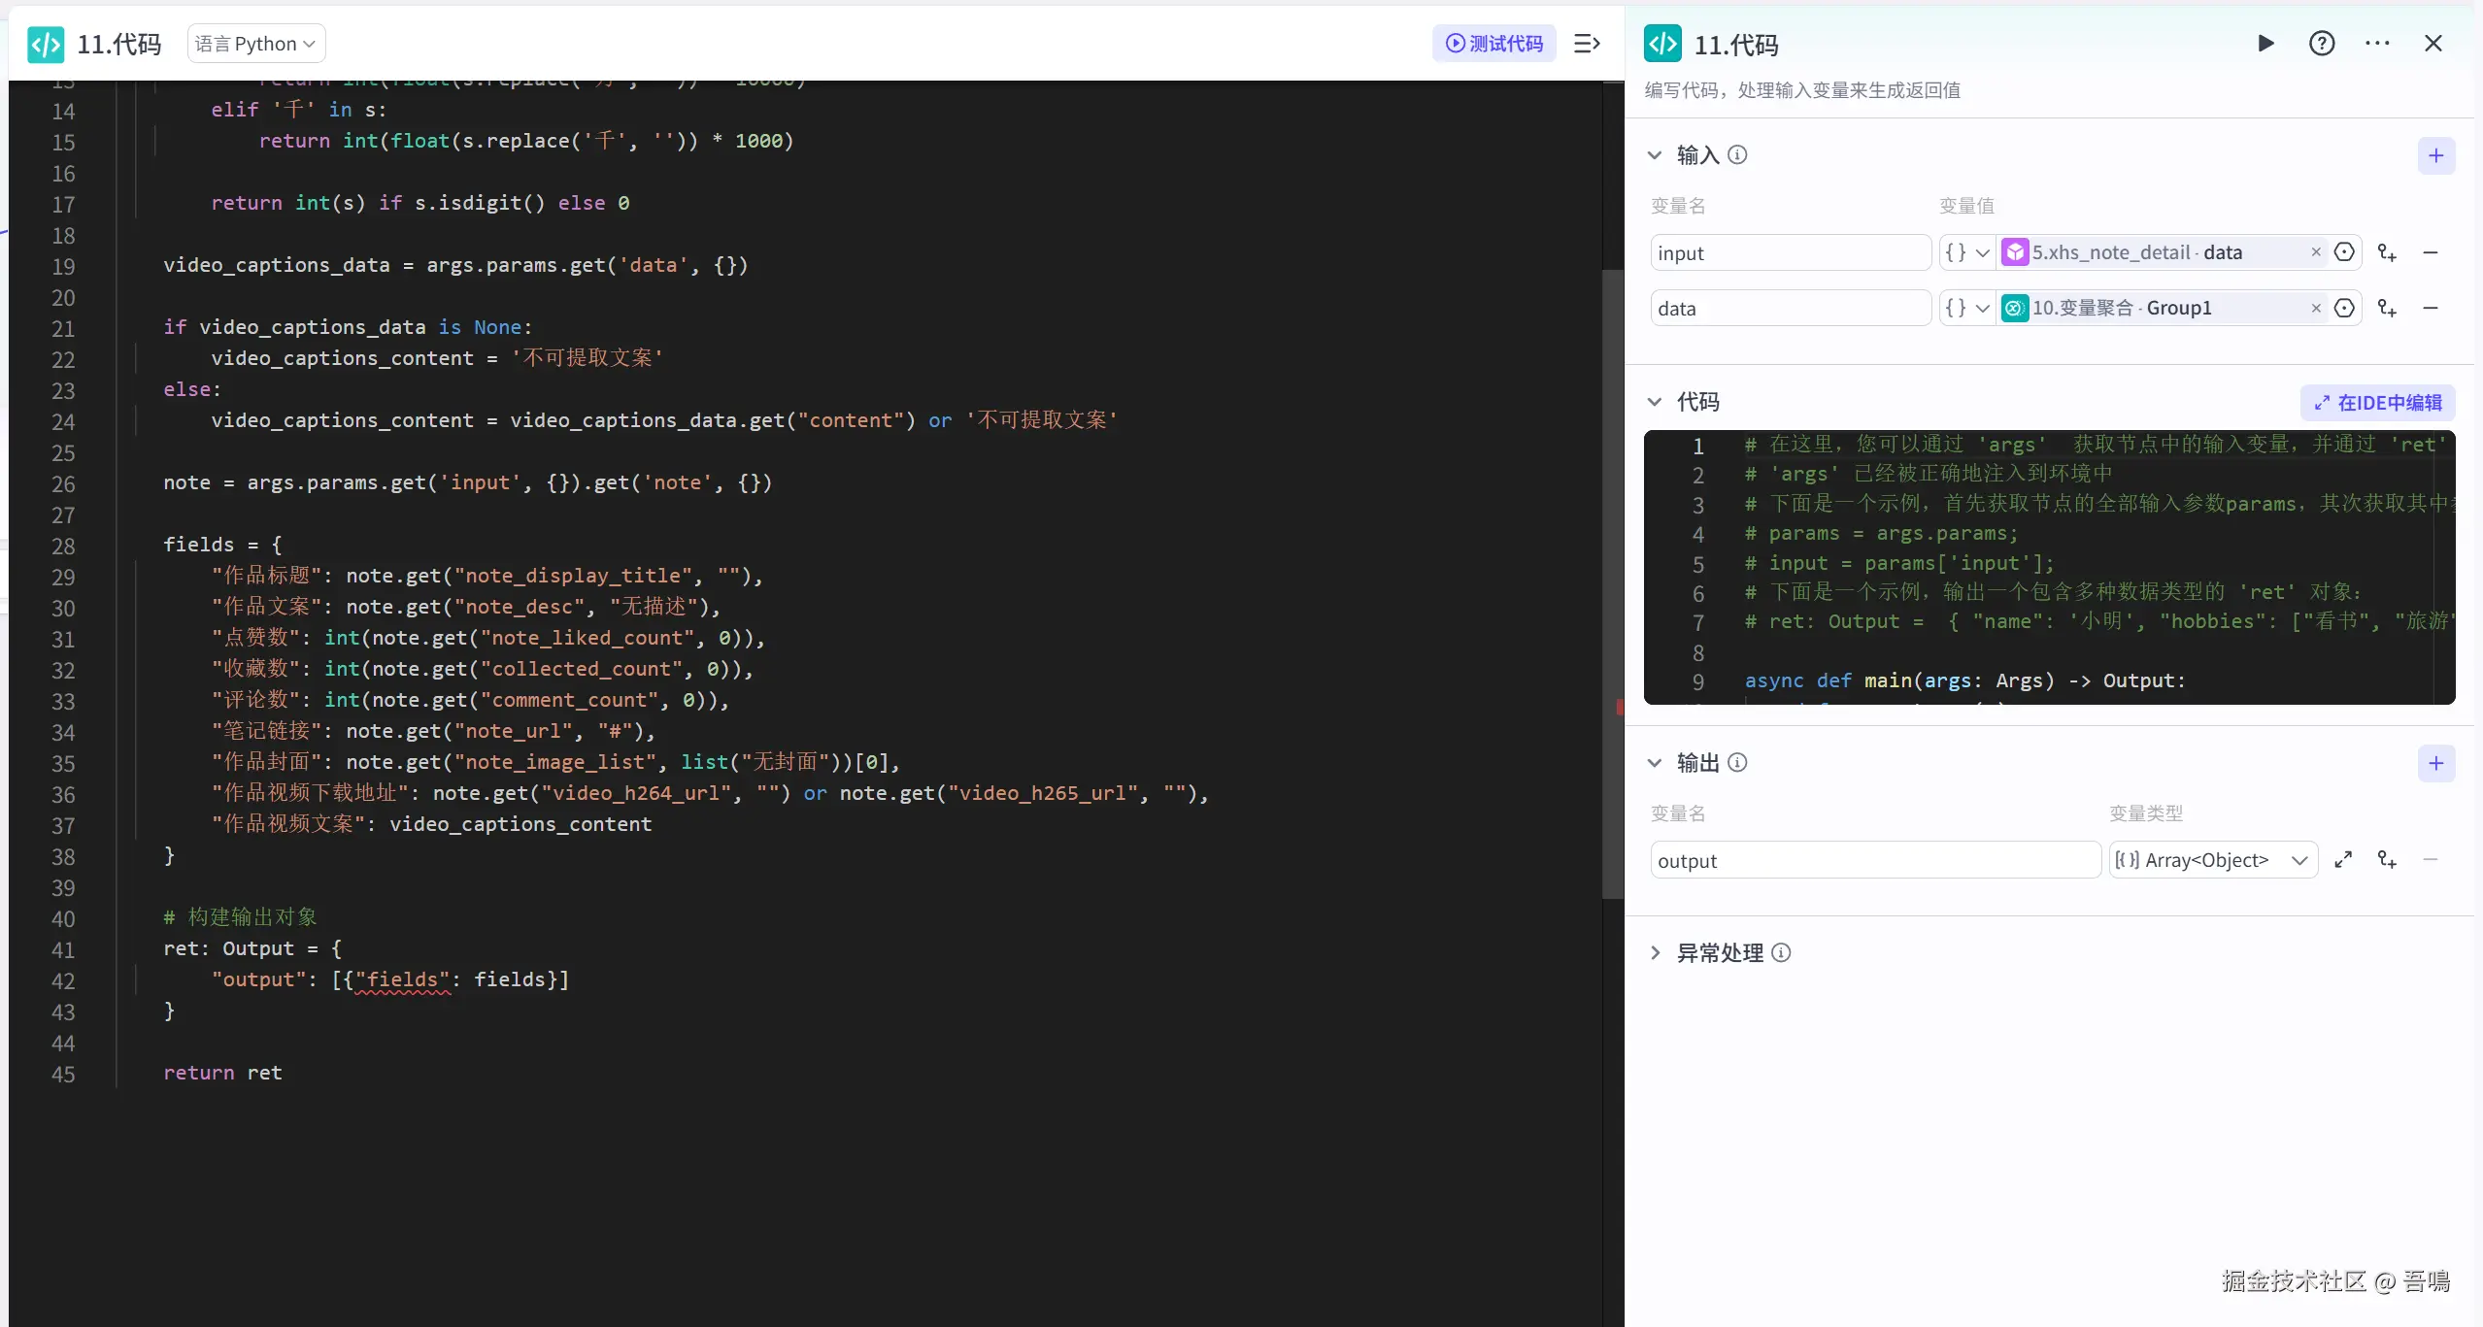Viewport: 2483px width, 1327px height.
Task: Close the 11.代码 settings panel
Action: pos(2433,44)
